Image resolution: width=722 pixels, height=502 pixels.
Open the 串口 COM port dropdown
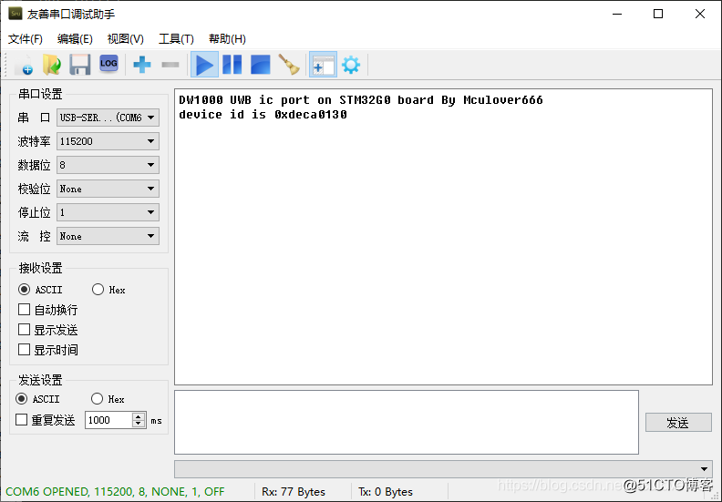(108, 118)
